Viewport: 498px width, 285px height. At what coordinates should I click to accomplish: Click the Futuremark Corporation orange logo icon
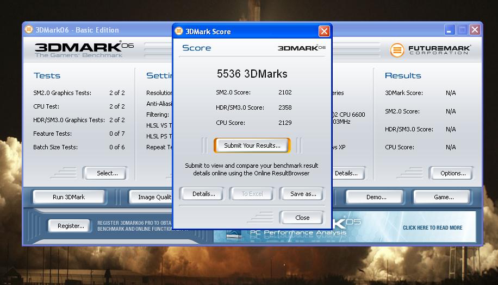(397, 50)
